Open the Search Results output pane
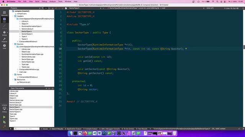Image resolution: width=245 pixels, height=137 pixels. point(56,129)
